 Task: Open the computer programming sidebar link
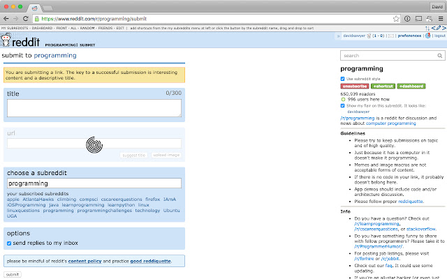[391, 123]
